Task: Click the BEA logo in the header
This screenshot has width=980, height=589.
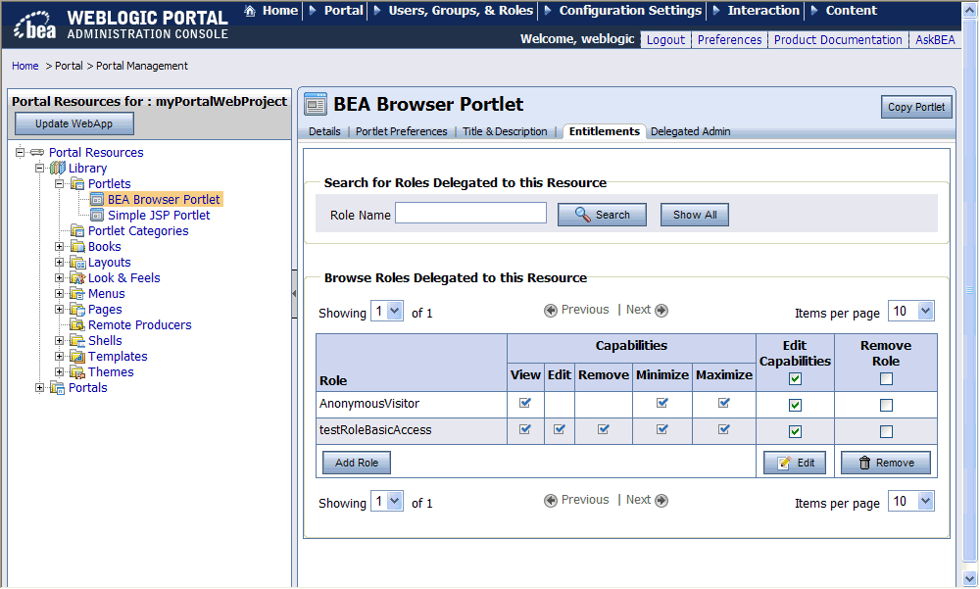Action: 35,25
